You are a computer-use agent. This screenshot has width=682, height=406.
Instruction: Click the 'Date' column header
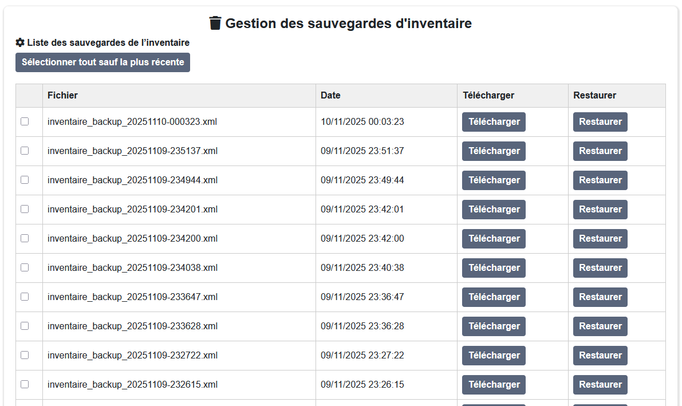pyautogui.click(x=330, y=95)
